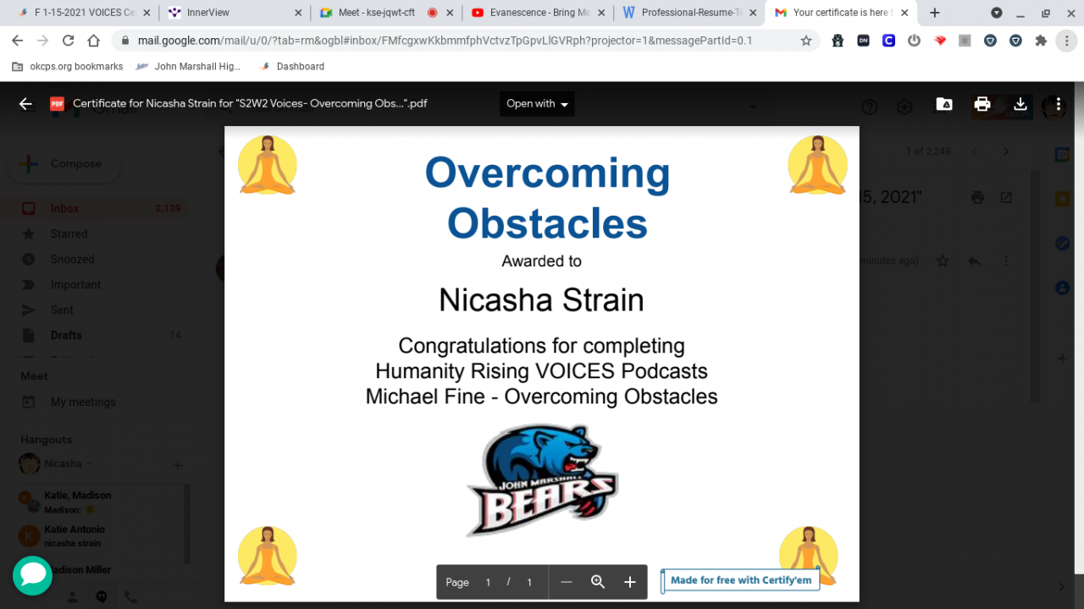Image resolution: width=1084 pixels, height=609 pixels.
Task: Switch to the F 1-15-2021 VOICES tab
Action: 83,13
